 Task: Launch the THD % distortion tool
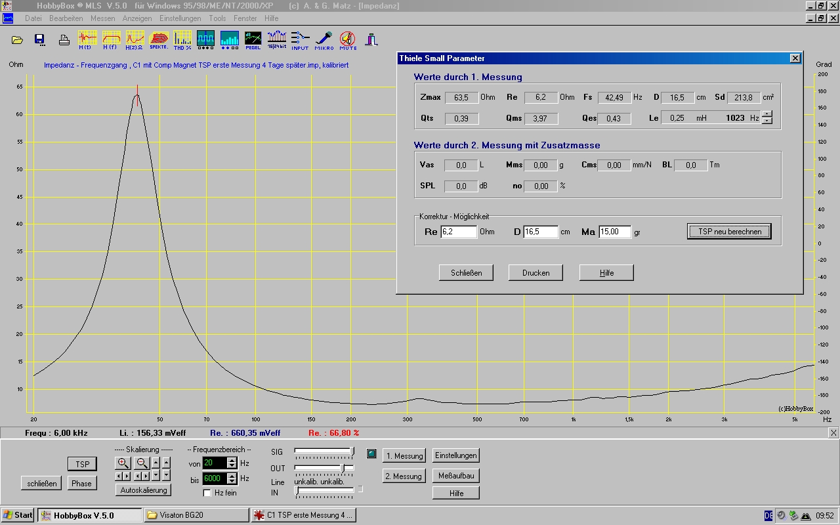click(x=182, y=39)
